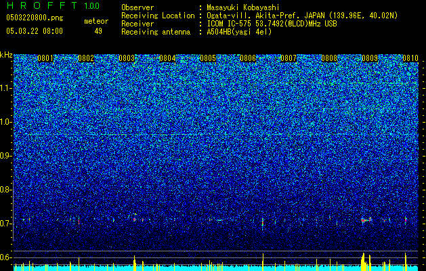
Task: Click the 0805 time marker
Action: (208, 58)
